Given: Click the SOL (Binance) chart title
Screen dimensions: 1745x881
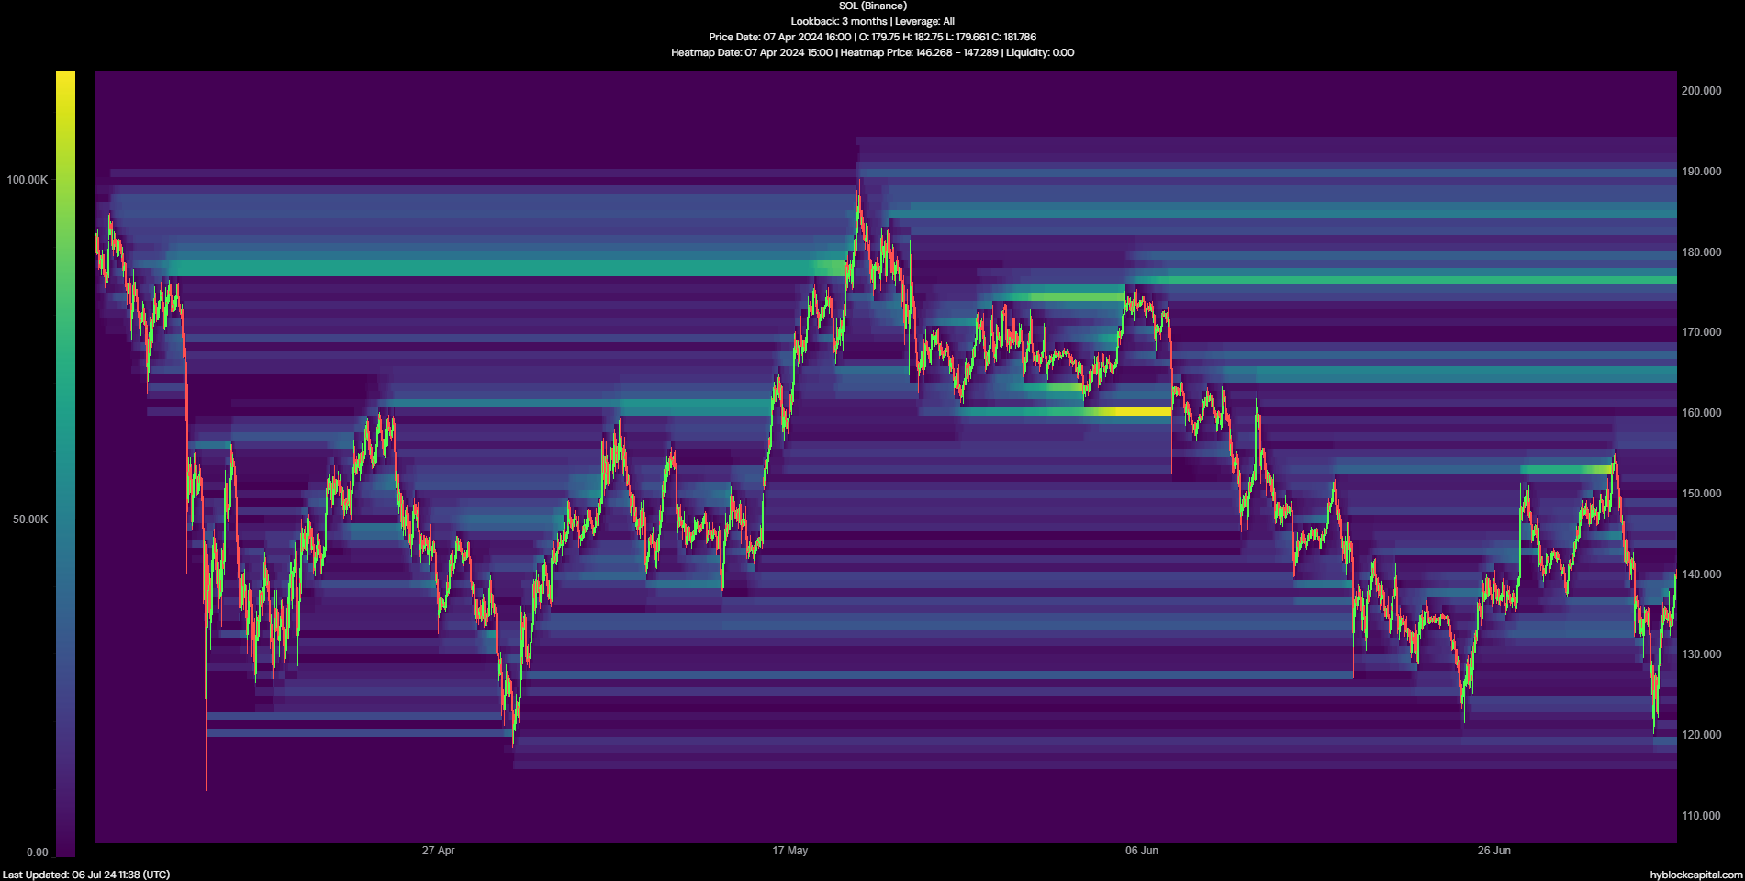Looking at the screenshot, I should click(872, 6).
